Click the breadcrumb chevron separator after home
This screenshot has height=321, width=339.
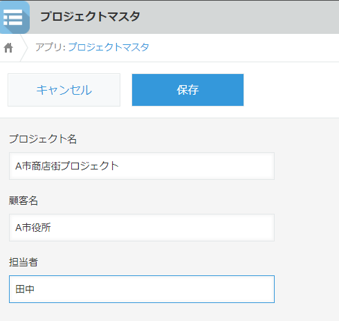[x=24, y=48]
